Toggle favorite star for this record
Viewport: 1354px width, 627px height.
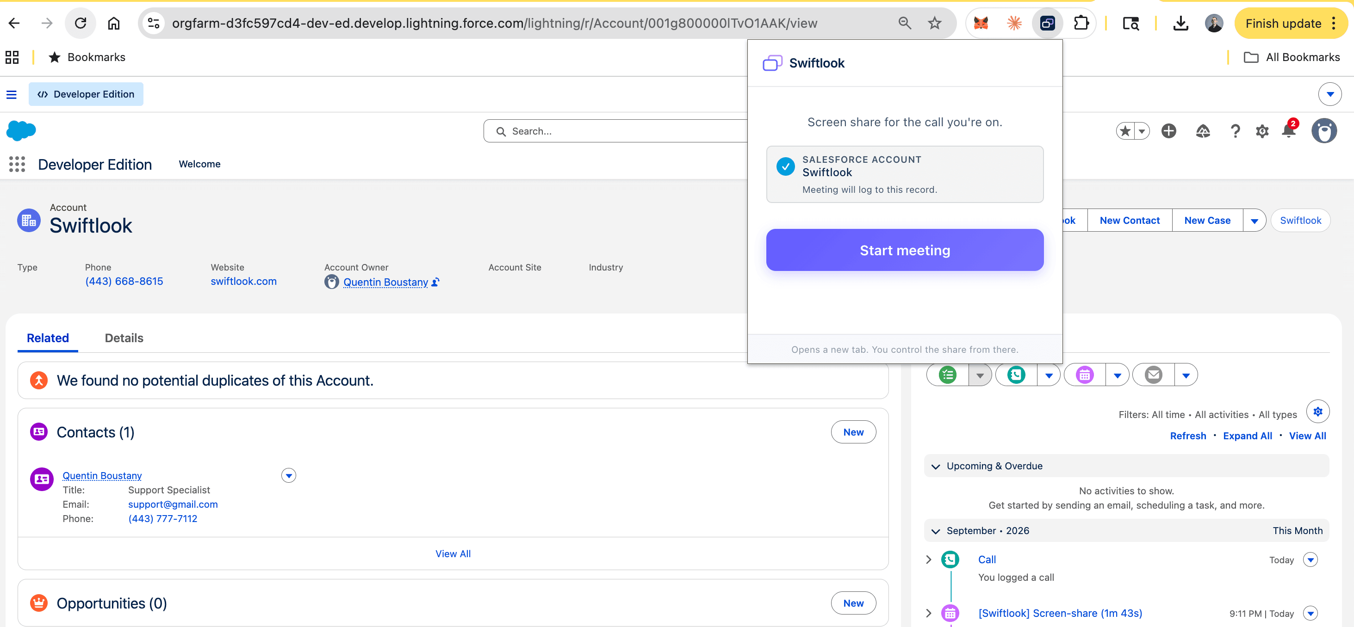[1125, 131]
